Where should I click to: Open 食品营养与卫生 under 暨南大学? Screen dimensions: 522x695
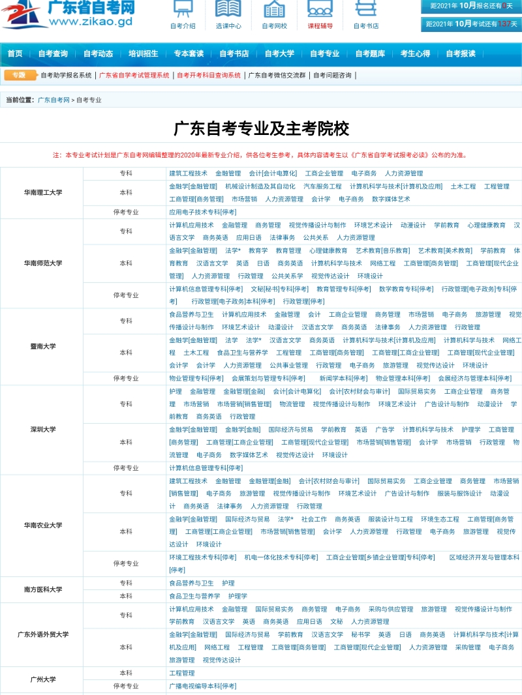(191, 315)
